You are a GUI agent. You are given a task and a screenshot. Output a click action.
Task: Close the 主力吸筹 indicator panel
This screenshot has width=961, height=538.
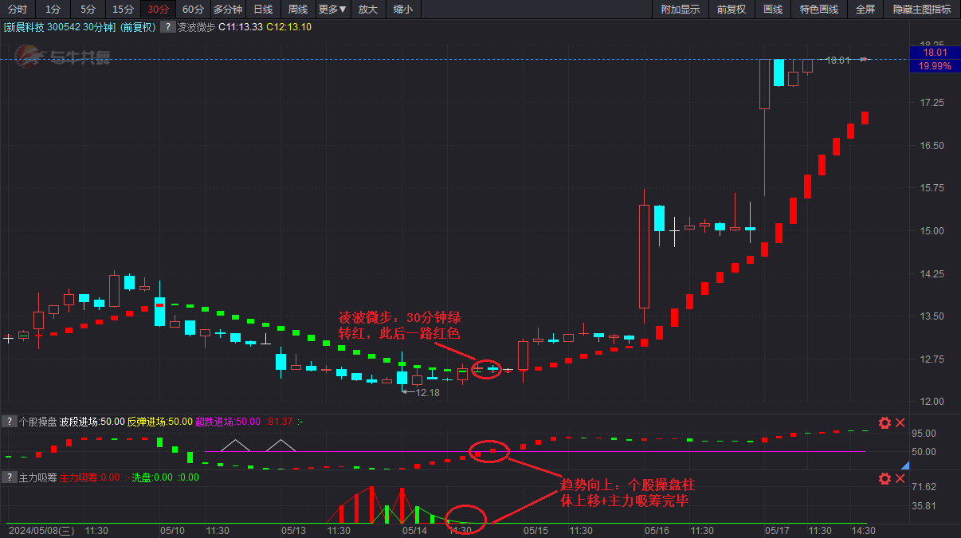[x=900, y=478]
